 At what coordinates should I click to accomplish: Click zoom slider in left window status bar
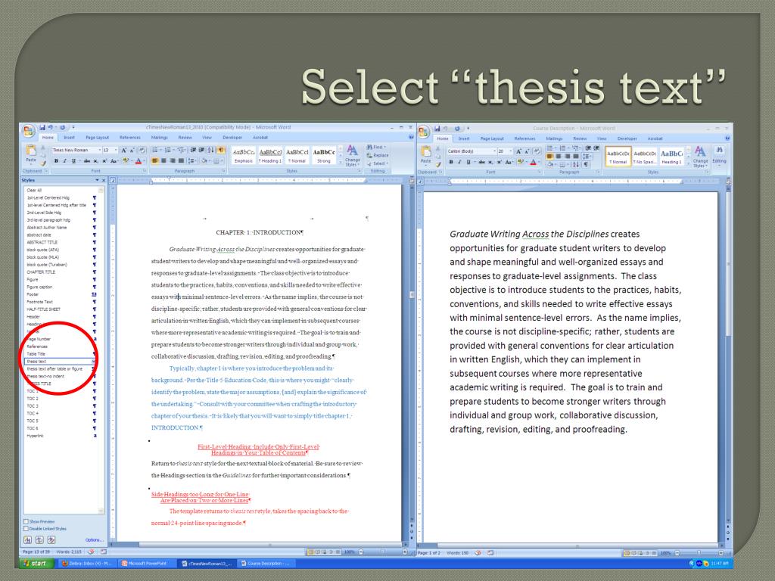pos(383,551)
